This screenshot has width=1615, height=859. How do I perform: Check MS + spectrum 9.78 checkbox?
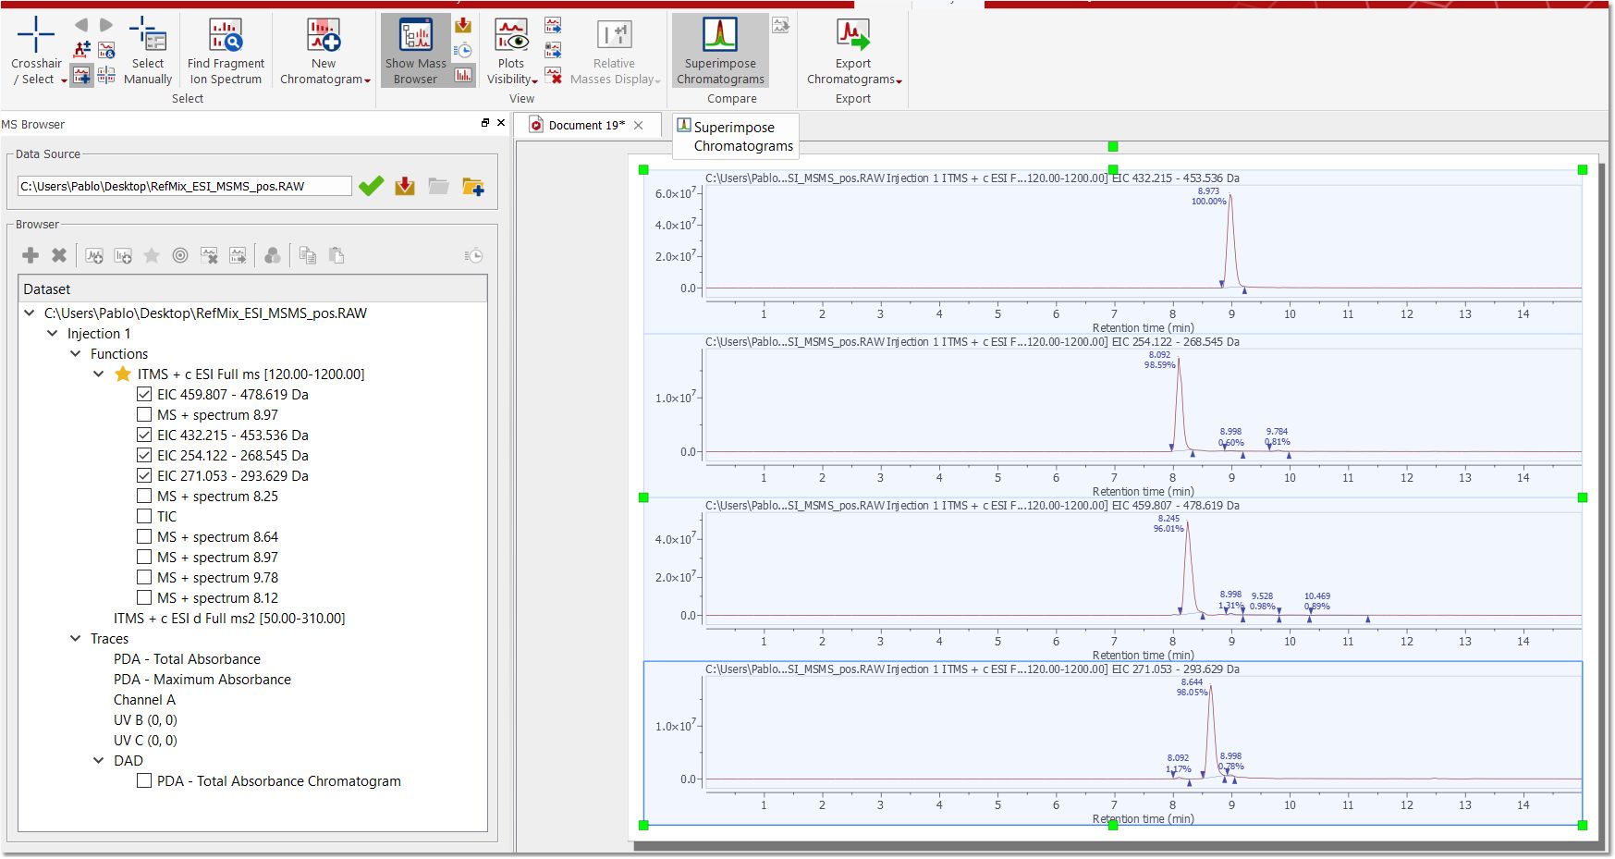tap(144, 577)
